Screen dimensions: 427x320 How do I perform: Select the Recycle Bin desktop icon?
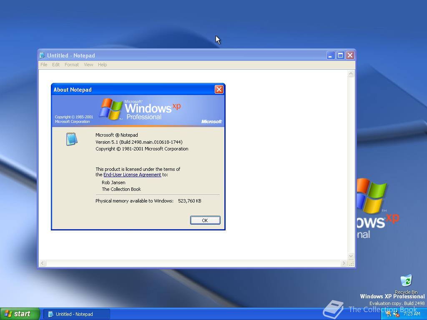[406, 284]
